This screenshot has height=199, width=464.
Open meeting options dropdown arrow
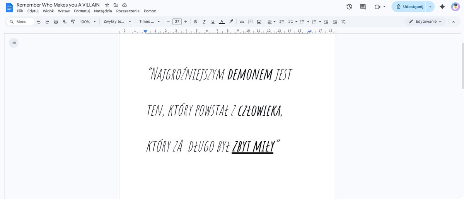[384, 7]
